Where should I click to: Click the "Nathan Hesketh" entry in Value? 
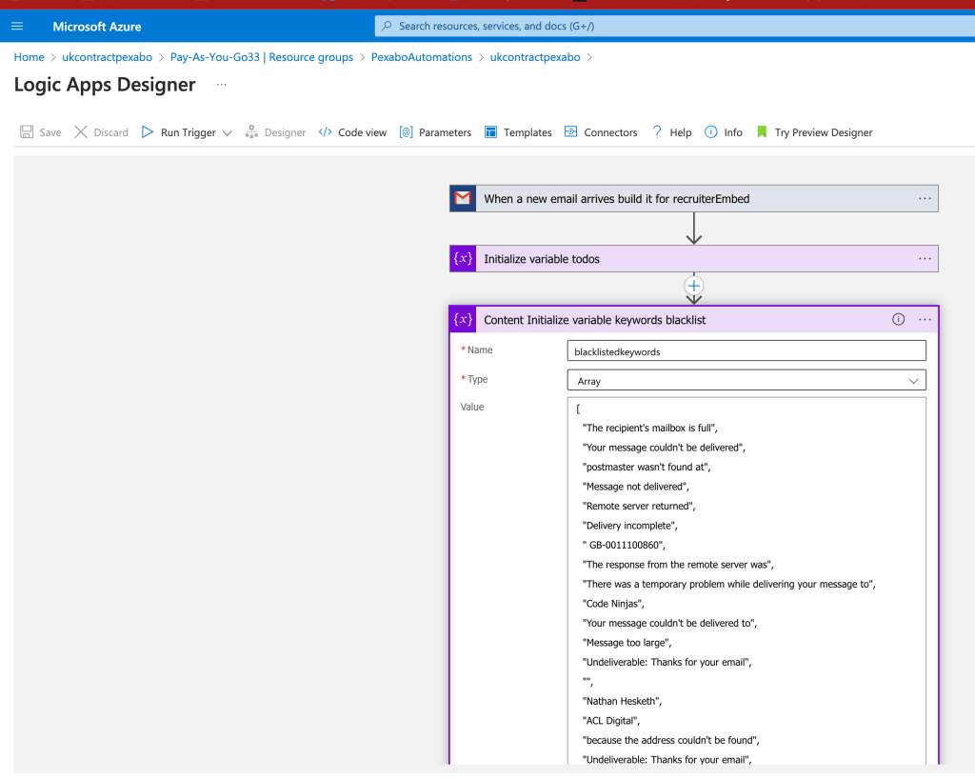click(x=622, y=701)
